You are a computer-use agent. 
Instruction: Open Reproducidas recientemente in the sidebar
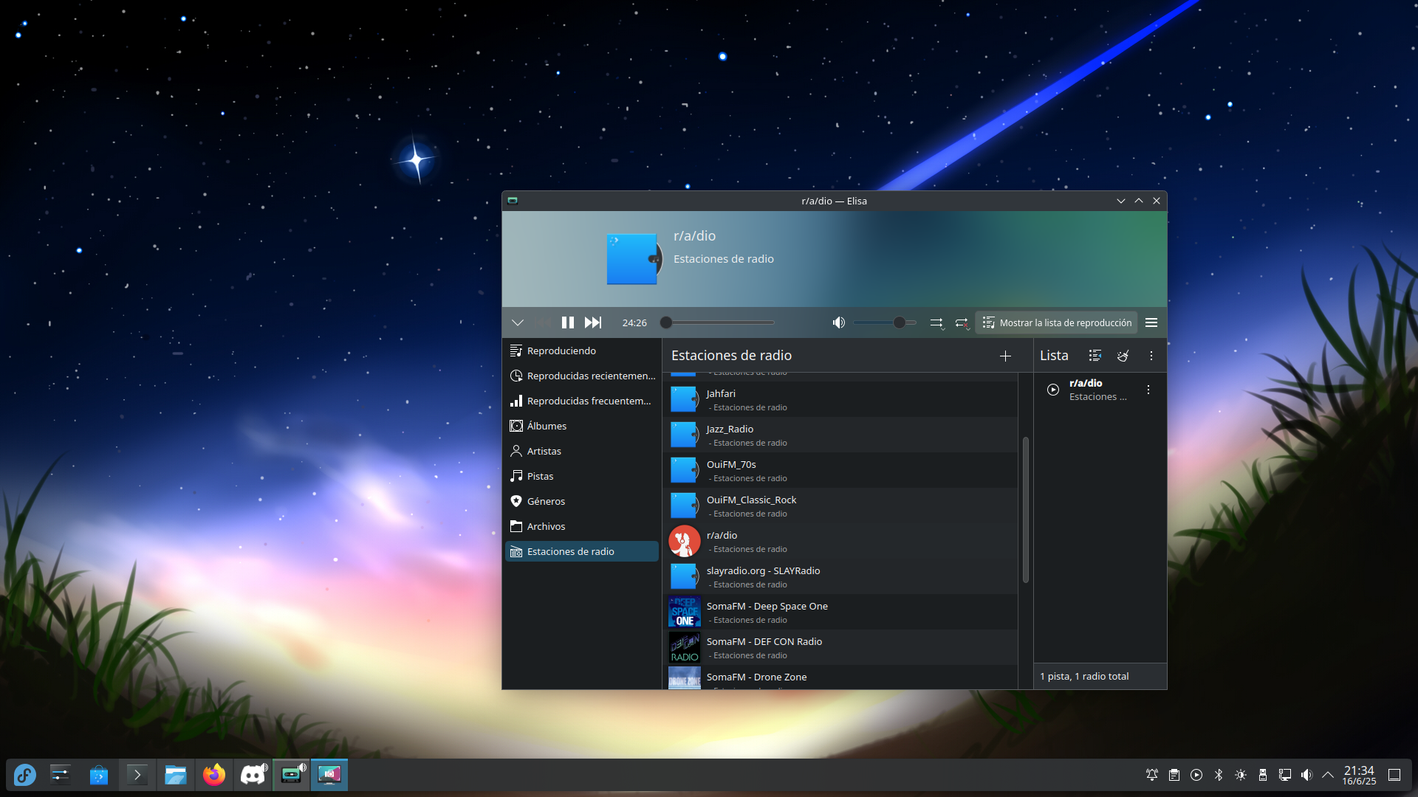(x=582, y=376)
